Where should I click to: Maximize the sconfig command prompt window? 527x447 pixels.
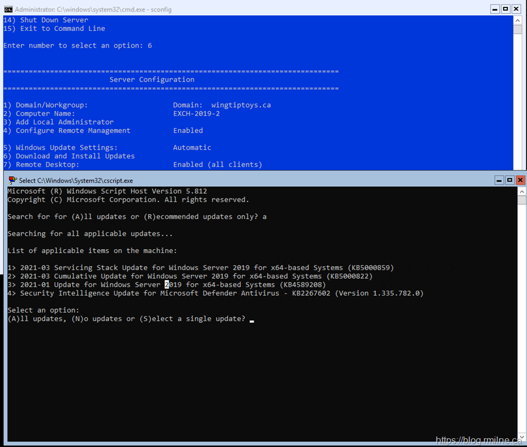pyautogui.click(x=505, y=9)
